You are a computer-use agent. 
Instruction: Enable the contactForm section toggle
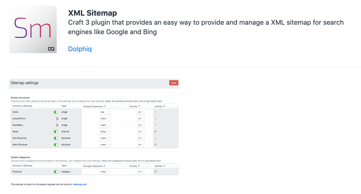(x=56, y=118)
